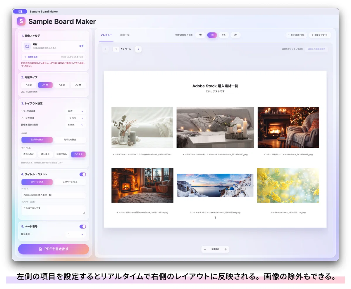Go to the next preview page arrow
Viewport: 351px width, 289px height.
pos(138,49)
